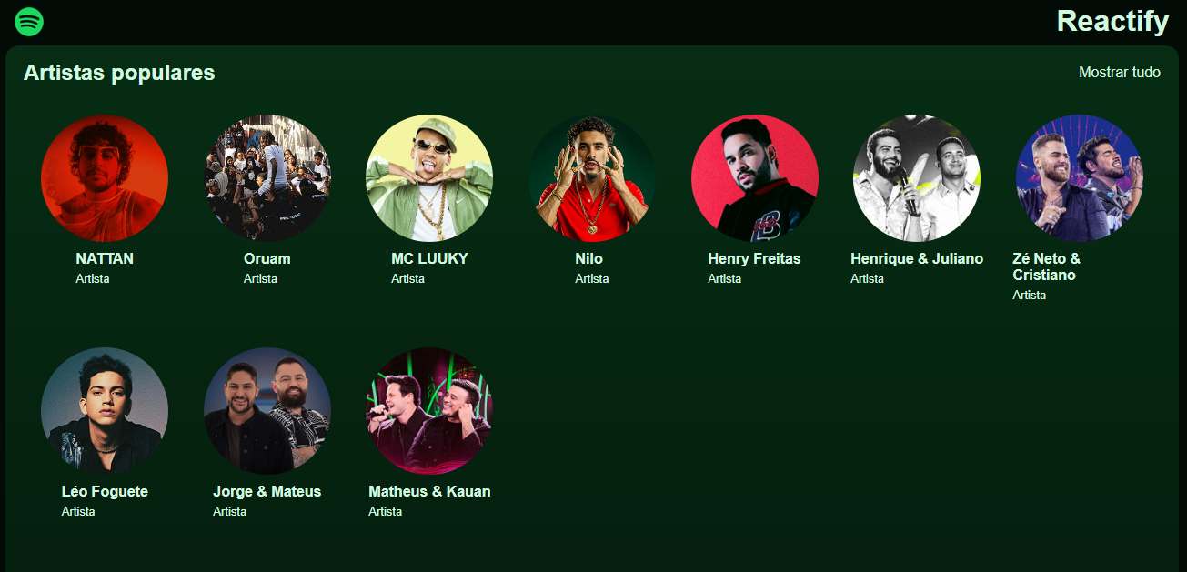
Task: Go to the Reactify title
Action: tap(1112, 21)
